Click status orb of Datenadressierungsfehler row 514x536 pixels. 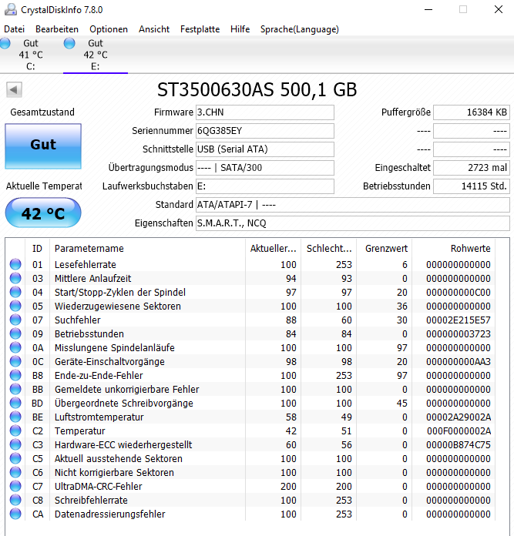coord(15,514)
